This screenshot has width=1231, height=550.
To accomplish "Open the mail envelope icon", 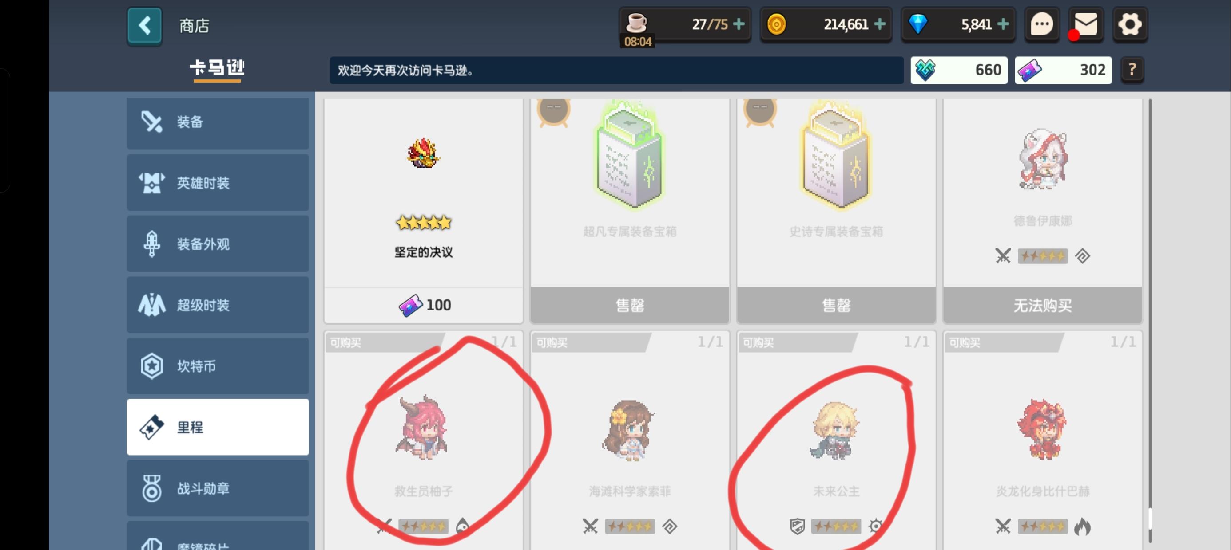I will (x=1086, y=24).
